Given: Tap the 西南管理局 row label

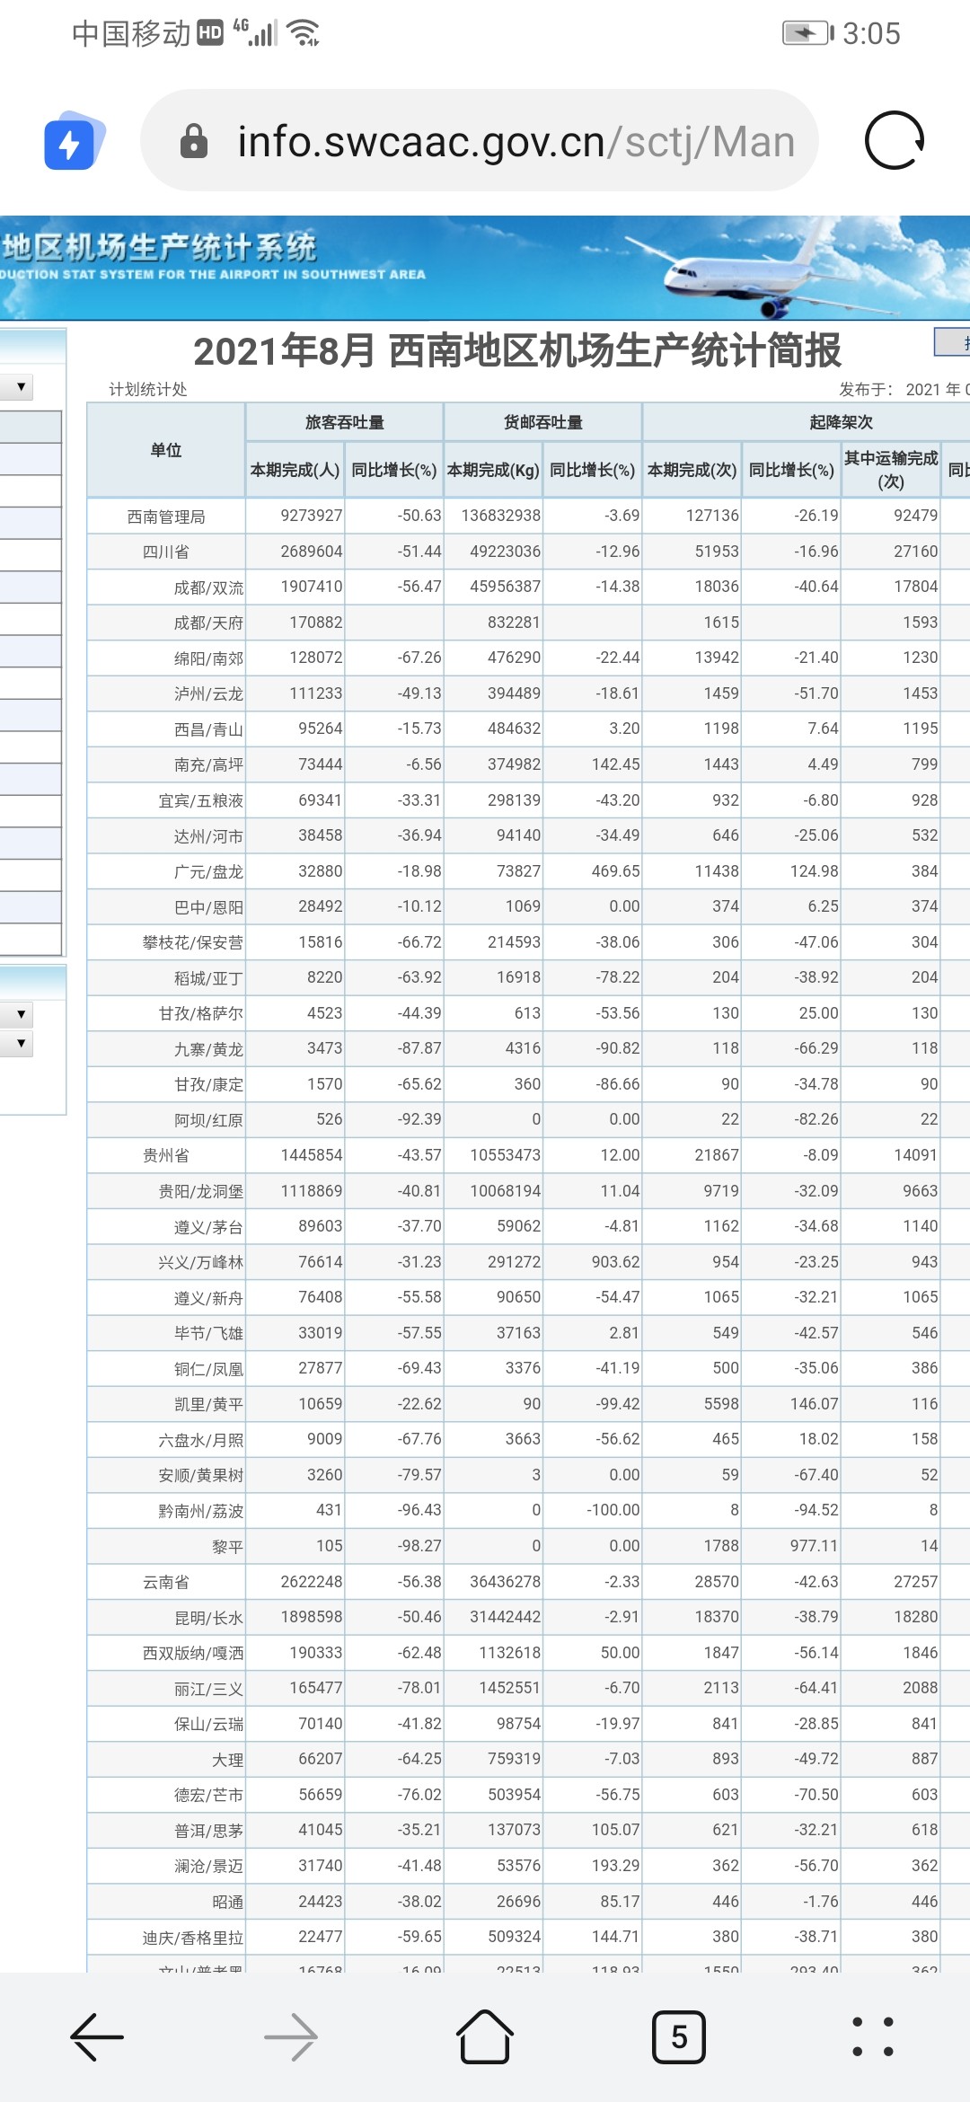Looking at the screenshot, I should pos(166,517).
